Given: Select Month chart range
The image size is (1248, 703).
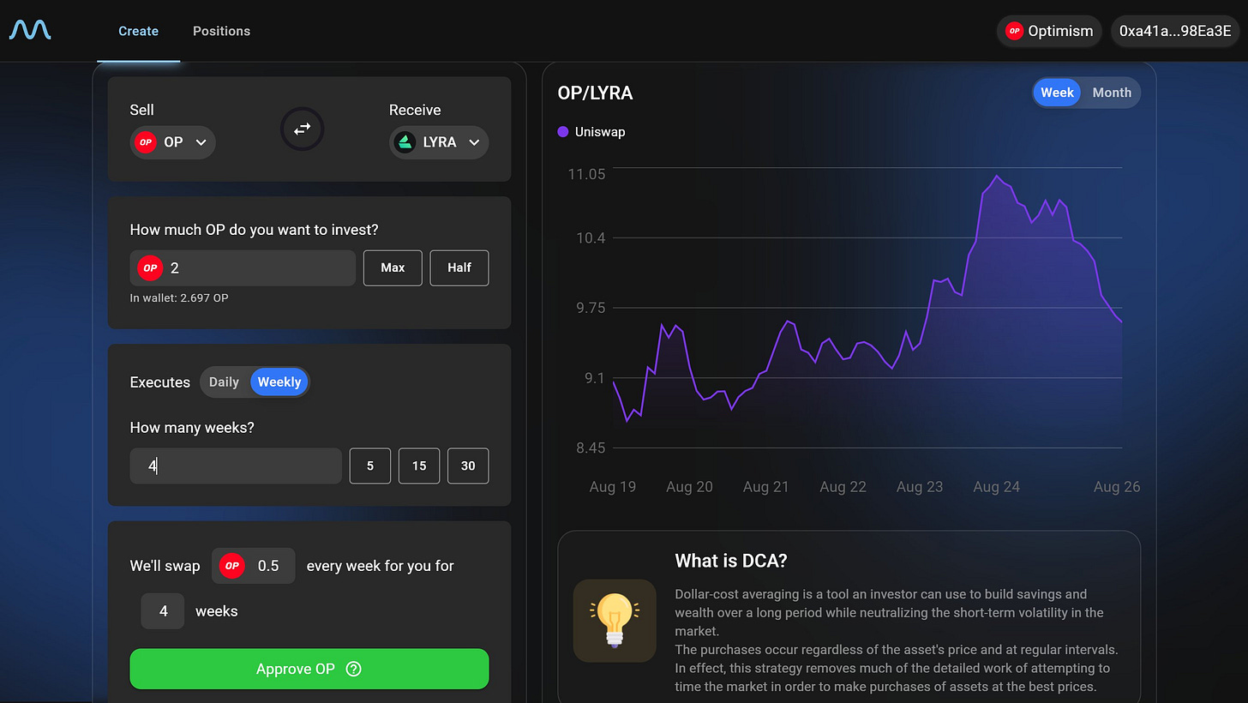Looking at the screenshot, I should click(x=1112, y=93).
